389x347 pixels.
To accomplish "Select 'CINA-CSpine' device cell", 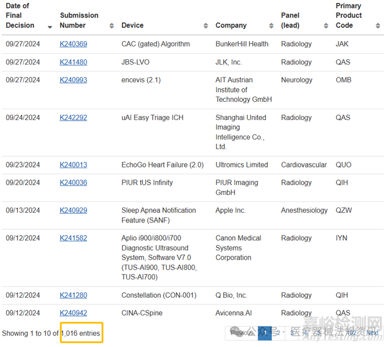I will click(142, 313).
